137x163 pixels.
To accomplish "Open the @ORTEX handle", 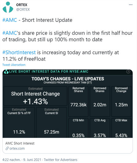I will point(23,10).
